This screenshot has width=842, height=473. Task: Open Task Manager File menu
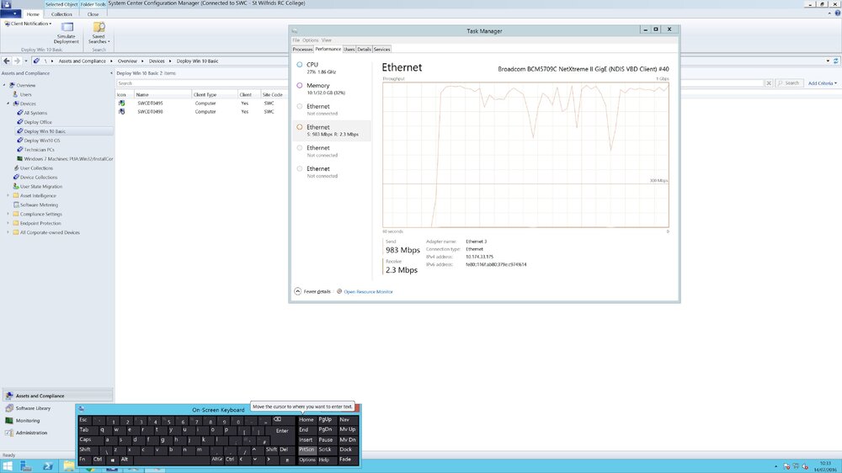pyautogui.click(x=296, y=40)
